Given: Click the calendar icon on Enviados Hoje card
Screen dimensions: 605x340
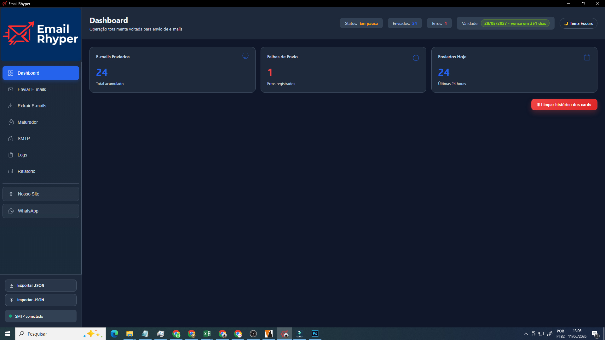Looking at the screenshot, I should click(587, 57).
